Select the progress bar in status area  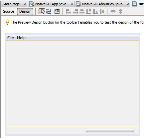110,131
